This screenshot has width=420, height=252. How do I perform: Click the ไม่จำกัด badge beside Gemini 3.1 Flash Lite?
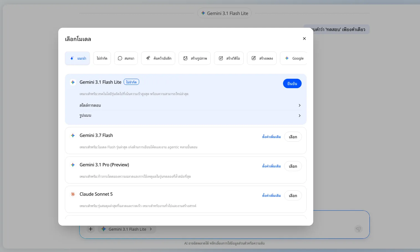tap(131, 82)
